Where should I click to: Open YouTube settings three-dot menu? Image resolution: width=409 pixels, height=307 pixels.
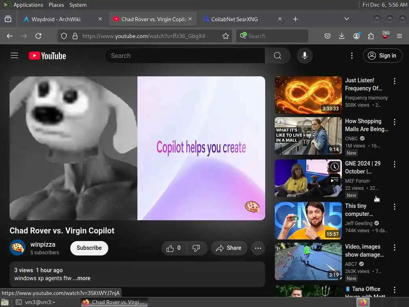click(352, 56)
